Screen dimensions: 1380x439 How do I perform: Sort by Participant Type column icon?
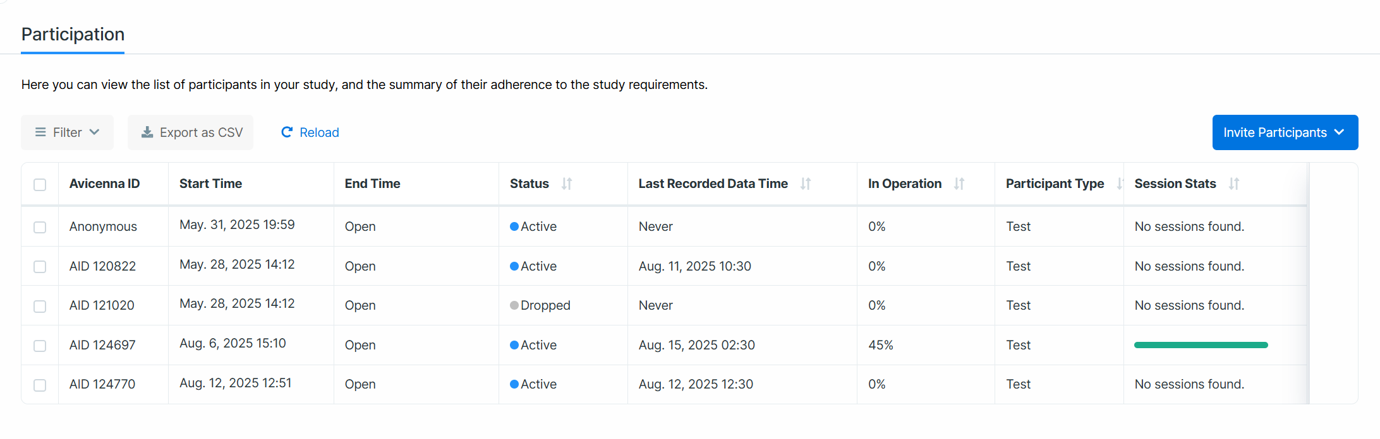coord(1120,184)
